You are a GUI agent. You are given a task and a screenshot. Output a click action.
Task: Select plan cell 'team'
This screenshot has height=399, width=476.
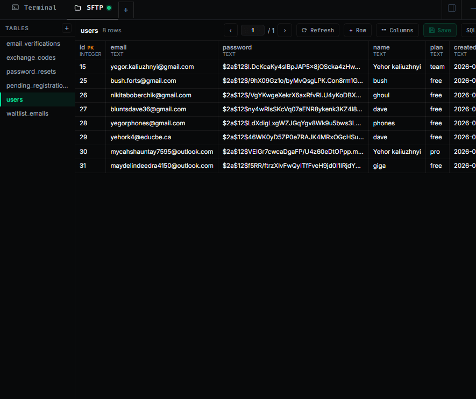tap(437, 67)
